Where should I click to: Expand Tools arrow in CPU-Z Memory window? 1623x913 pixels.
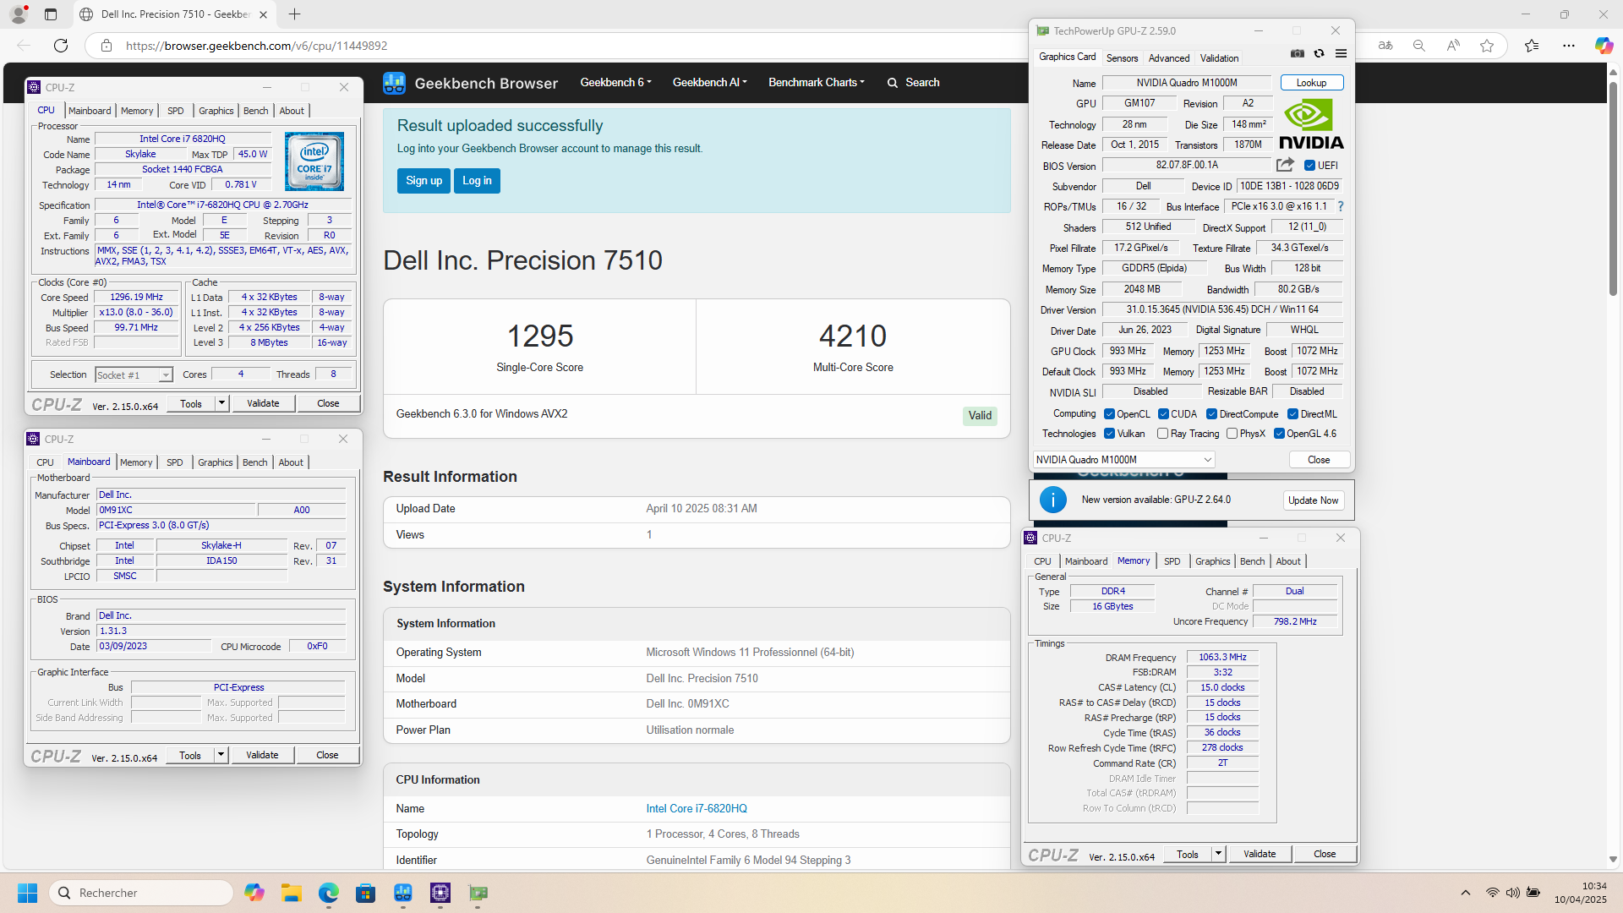click(1218, 854)
